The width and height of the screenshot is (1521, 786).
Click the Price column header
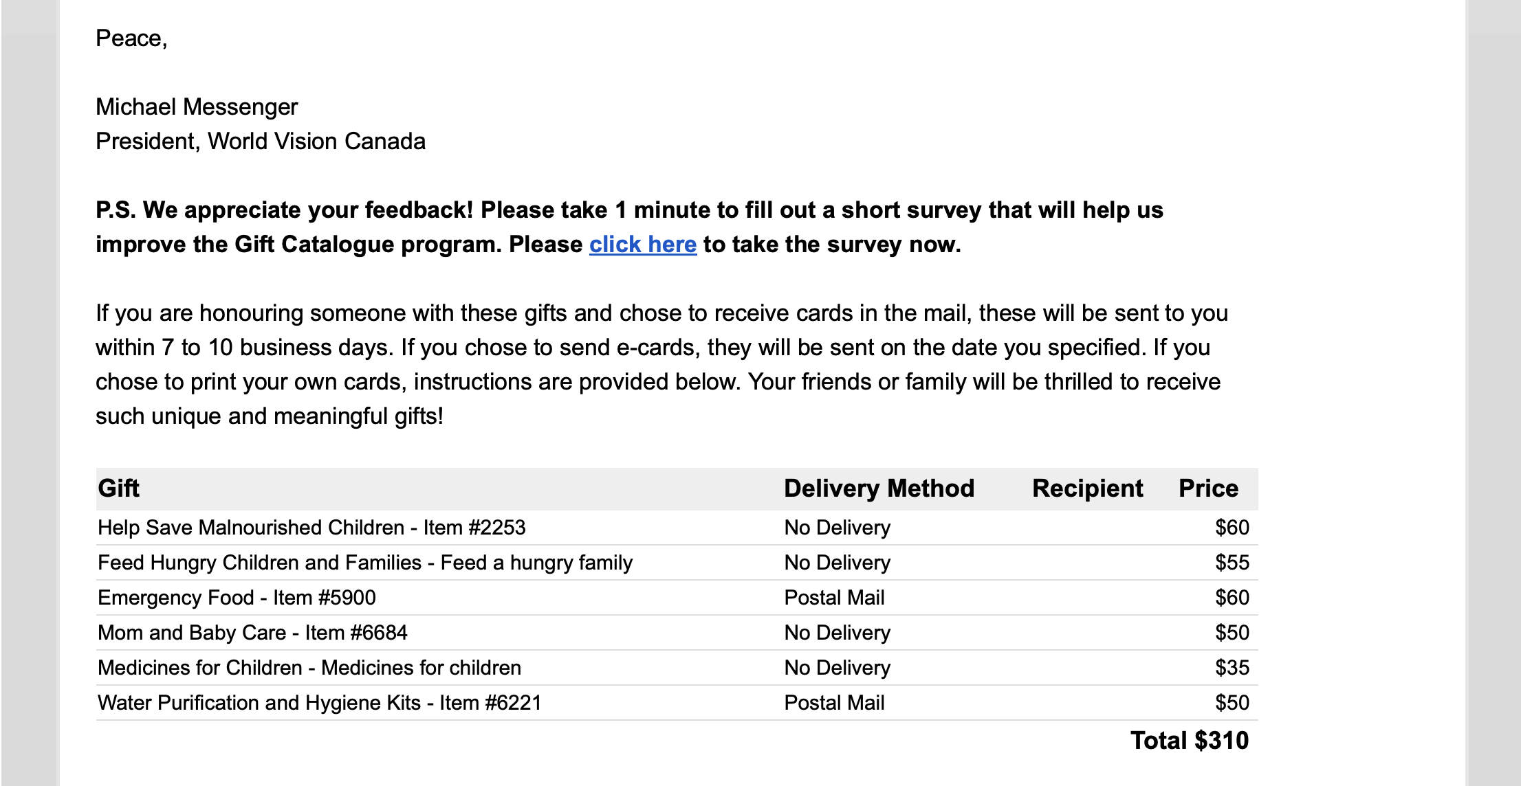tap(1208, 489)
